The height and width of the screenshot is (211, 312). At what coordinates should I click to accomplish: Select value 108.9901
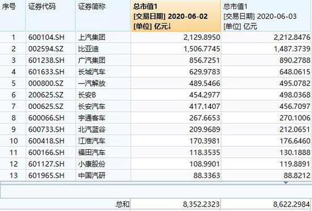205,164
